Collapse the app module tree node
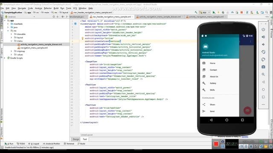 5,20
